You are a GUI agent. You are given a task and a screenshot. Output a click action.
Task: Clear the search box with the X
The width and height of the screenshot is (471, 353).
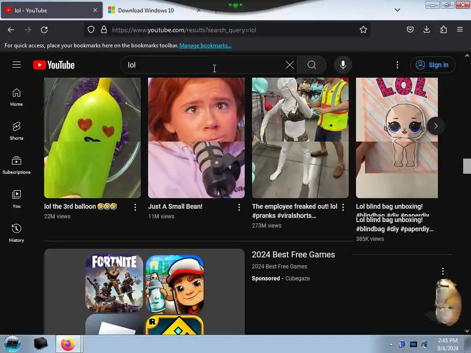[x=290, y=65]
